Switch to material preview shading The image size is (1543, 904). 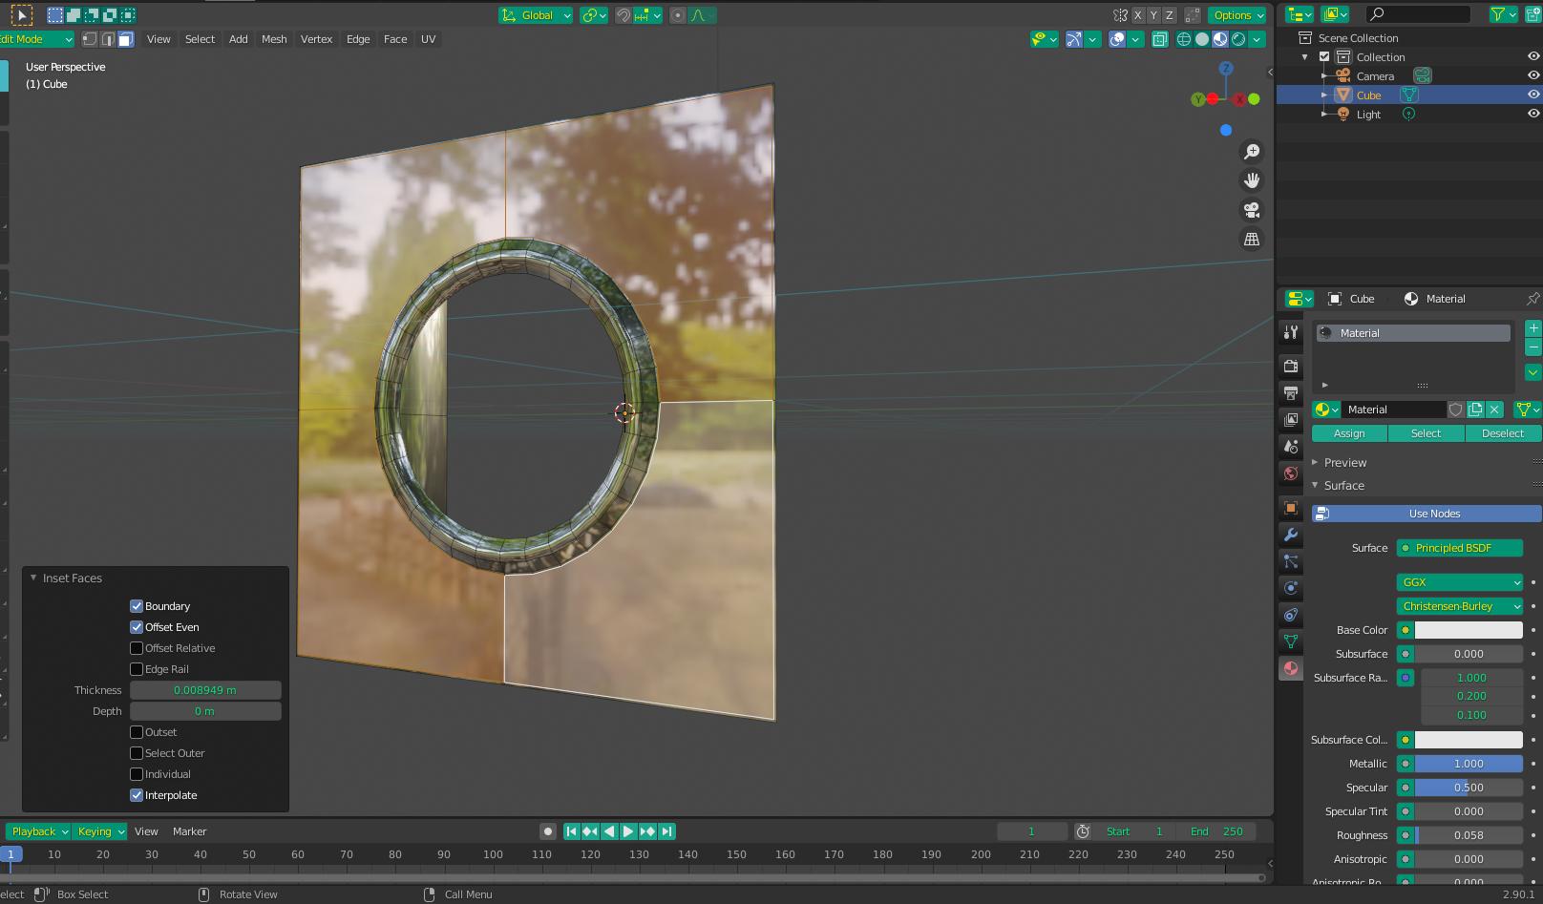tap(1220, 39)
